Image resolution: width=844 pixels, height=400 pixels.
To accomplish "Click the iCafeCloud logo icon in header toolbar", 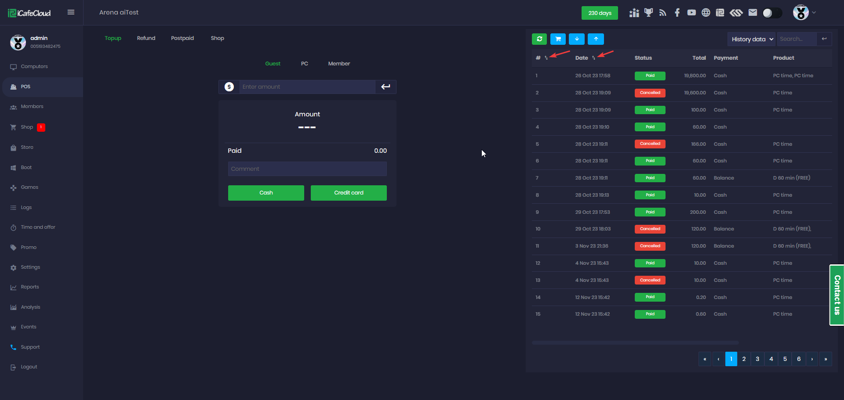I will pyautogui.click(x=720, y=13).
